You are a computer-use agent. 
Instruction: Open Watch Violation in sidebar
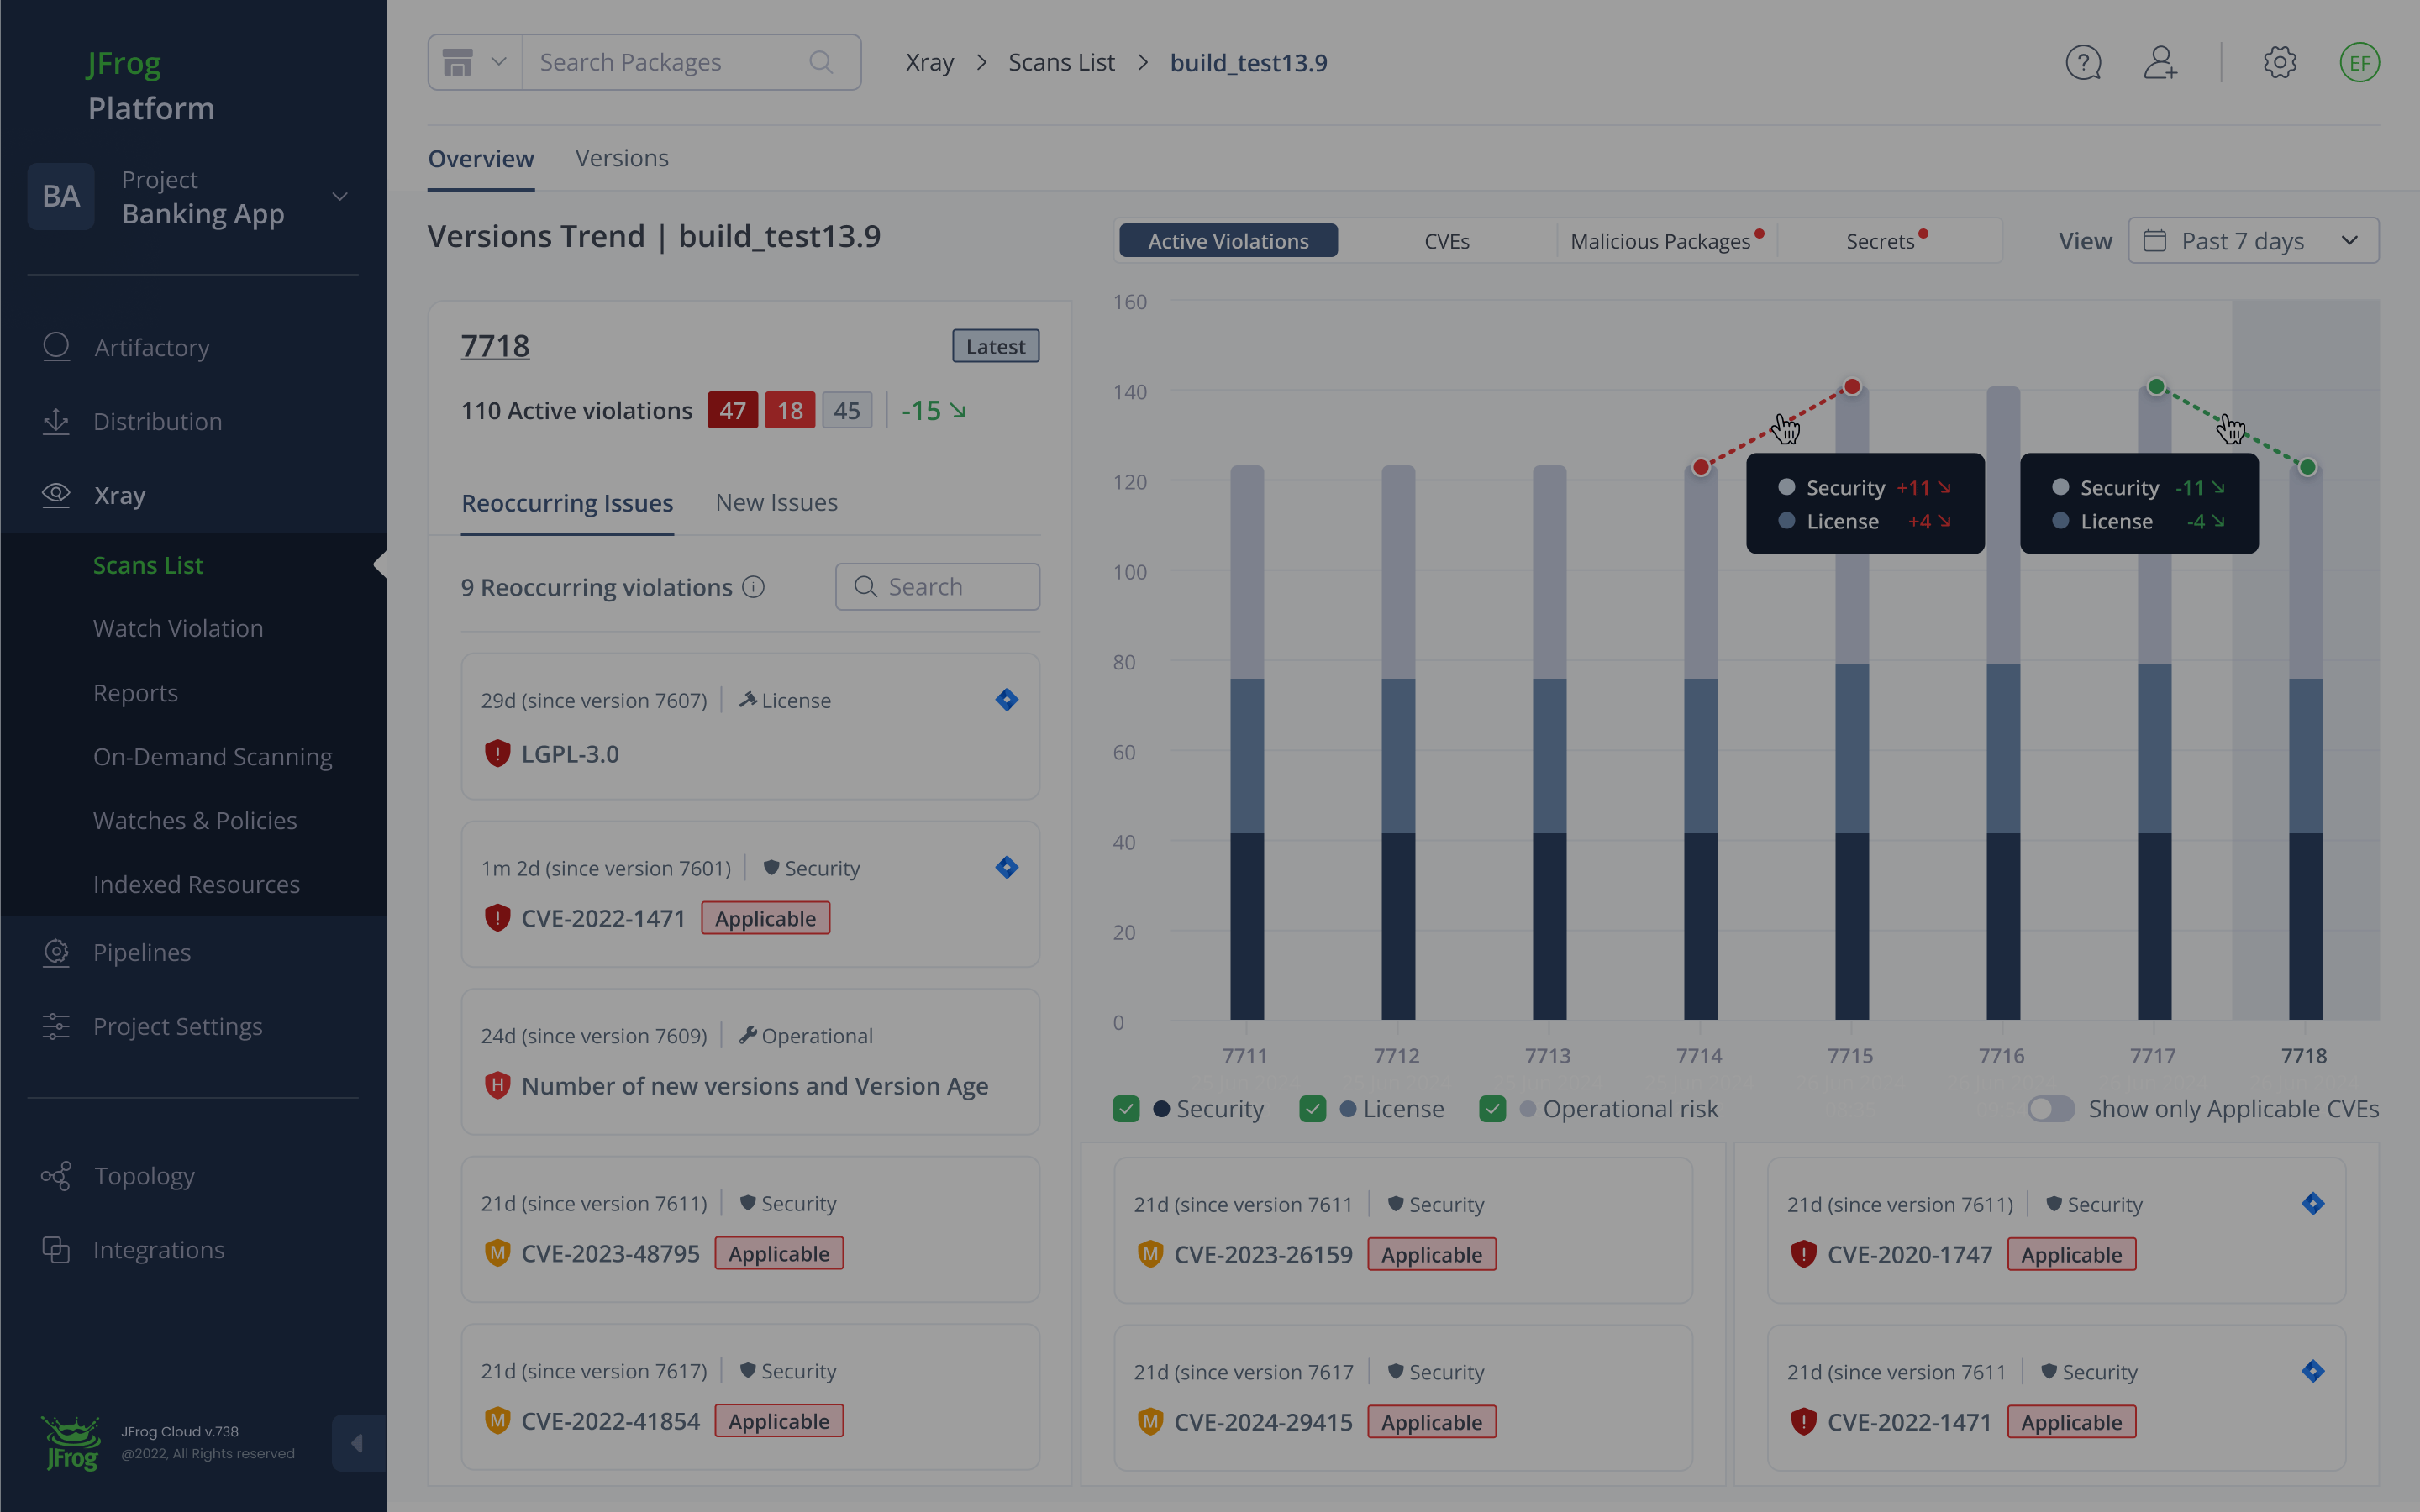click(178, 628)
